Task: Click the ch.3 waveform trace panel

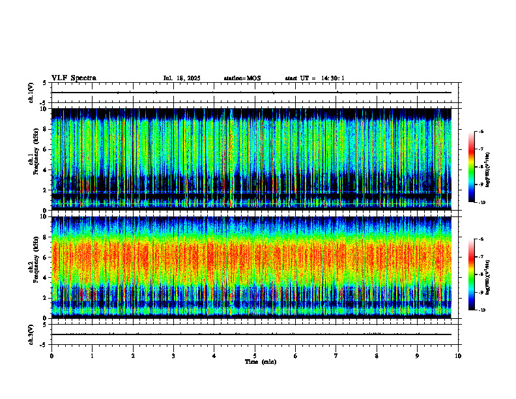Action: pos(255,334)
